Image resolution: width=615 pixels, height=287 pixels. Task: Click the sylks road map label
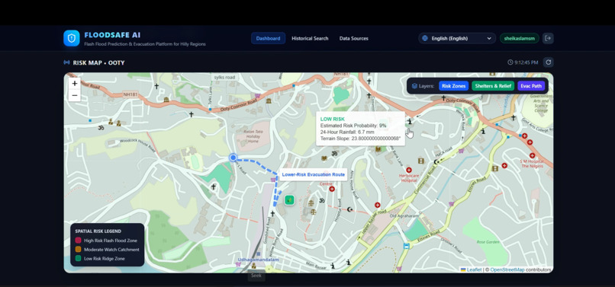click(225, 77)
